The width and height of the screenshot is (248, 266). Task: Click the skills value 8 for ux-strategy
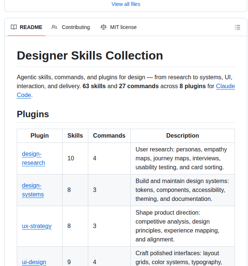[x=69, y=226]
